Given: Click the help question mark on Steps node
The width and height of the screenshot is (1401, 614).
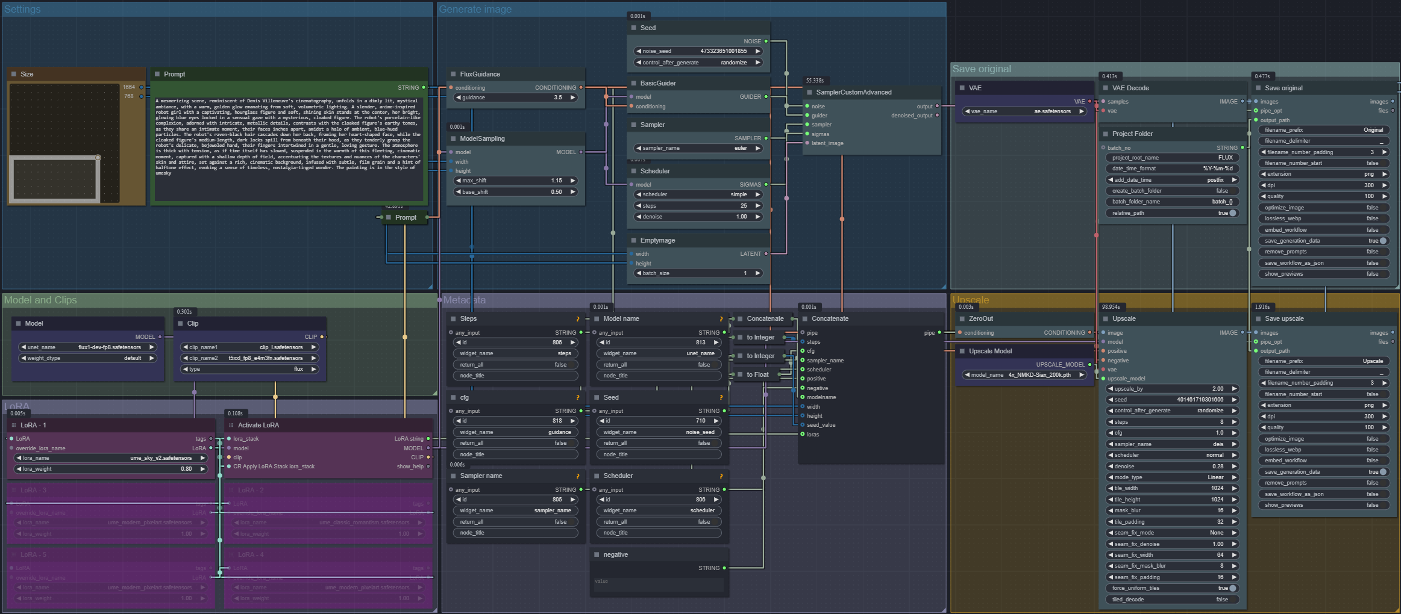Looking at the screenshot, I should tap(577, 319).
